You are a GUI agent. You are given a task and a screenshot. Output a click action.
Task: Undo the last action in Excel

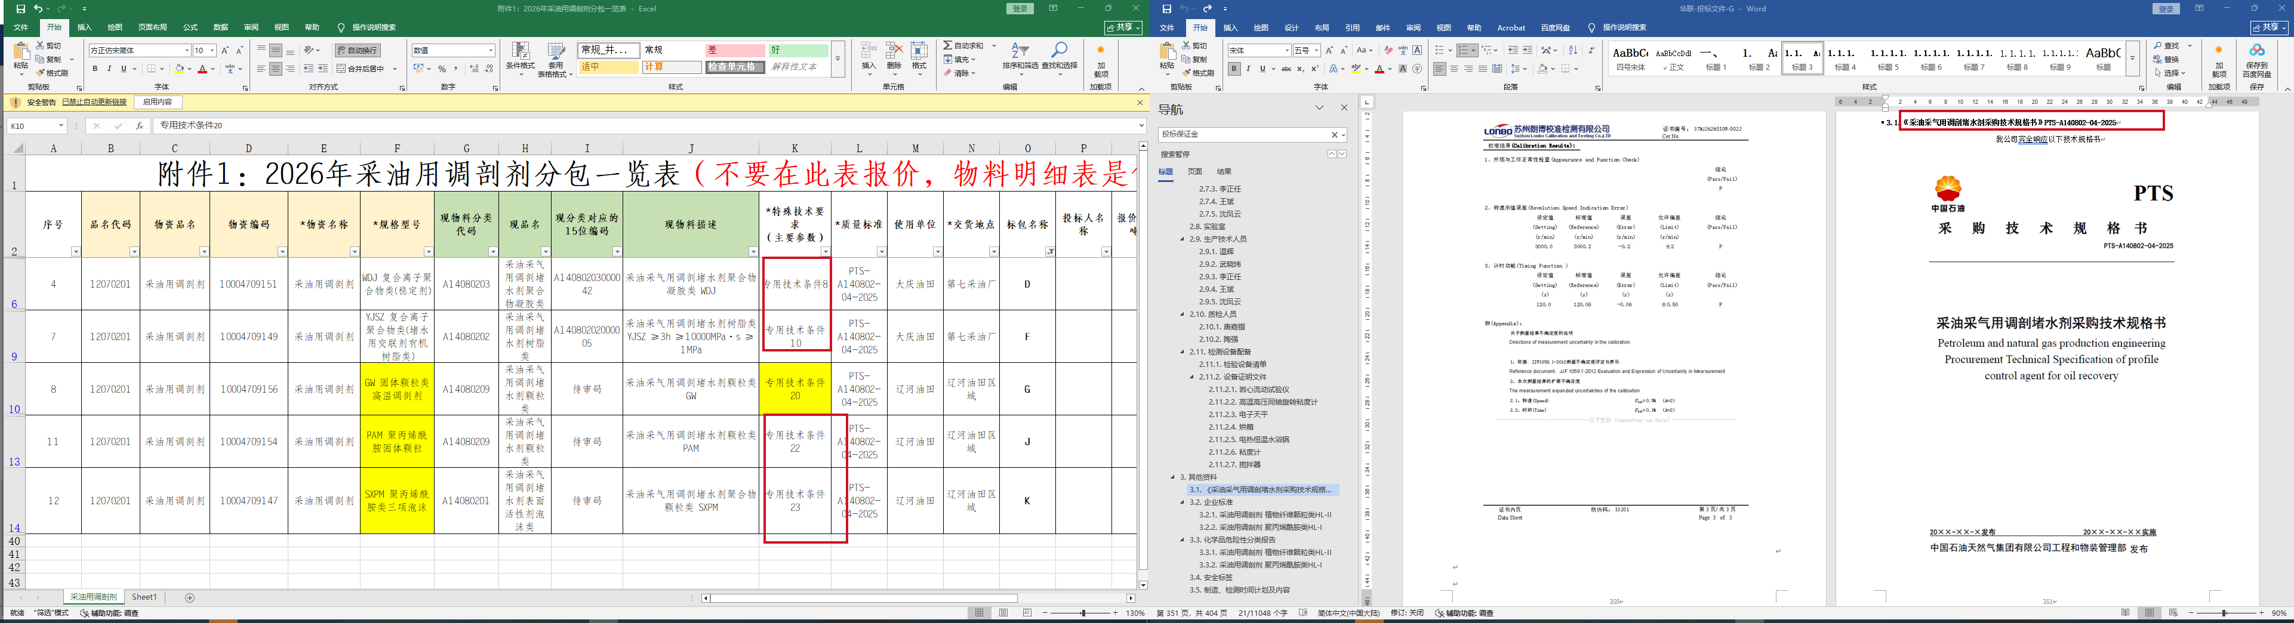(38, 9)
